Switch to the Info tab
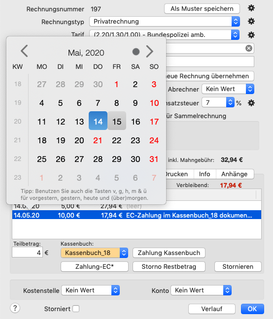Screen dimensions: 273x319 coord(205,174)
